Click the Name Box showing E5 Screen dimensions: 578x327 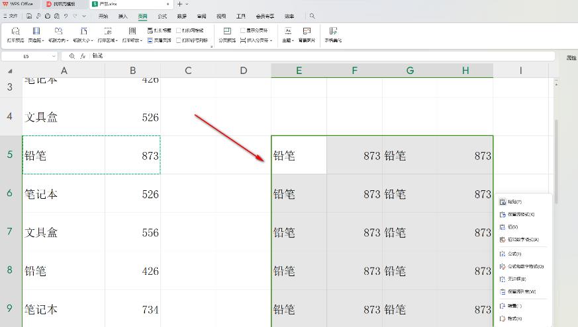[26, 56]
